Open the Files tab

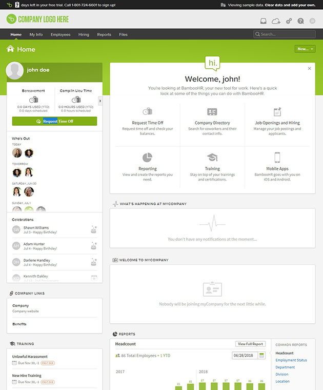123,34
